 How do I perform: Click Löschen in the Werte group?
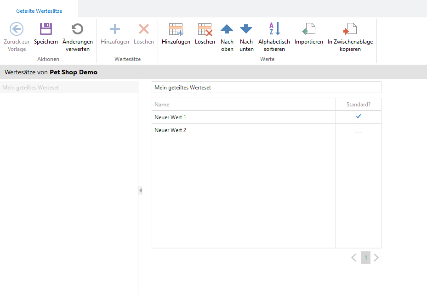pyautogui.click(x=205, y=30)
